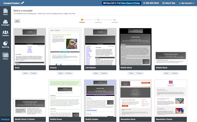This screenshot has width=197, height=122.
Task: Click the Constant Contact logo
Action: coord(14,3)
